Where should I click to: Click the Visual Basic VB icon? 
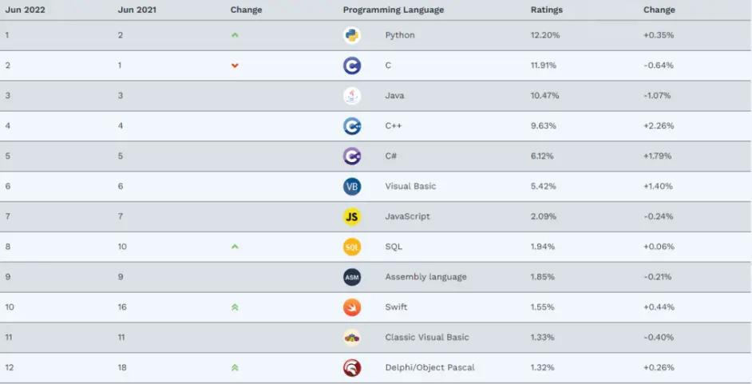[x=352, y=186]
